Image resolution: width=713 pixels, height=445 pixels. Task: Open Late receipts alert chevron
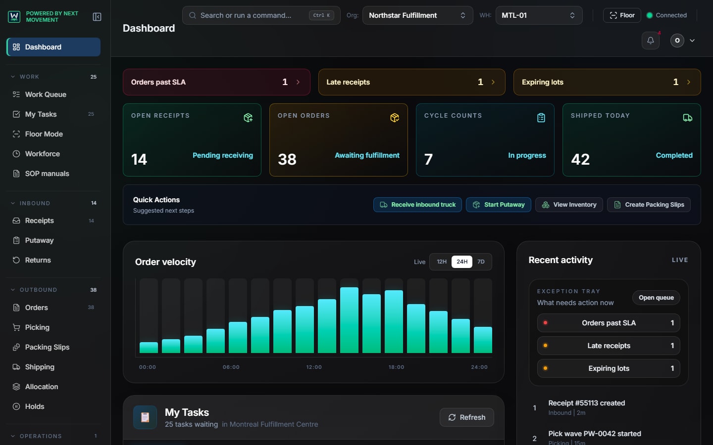pos(493,82)
